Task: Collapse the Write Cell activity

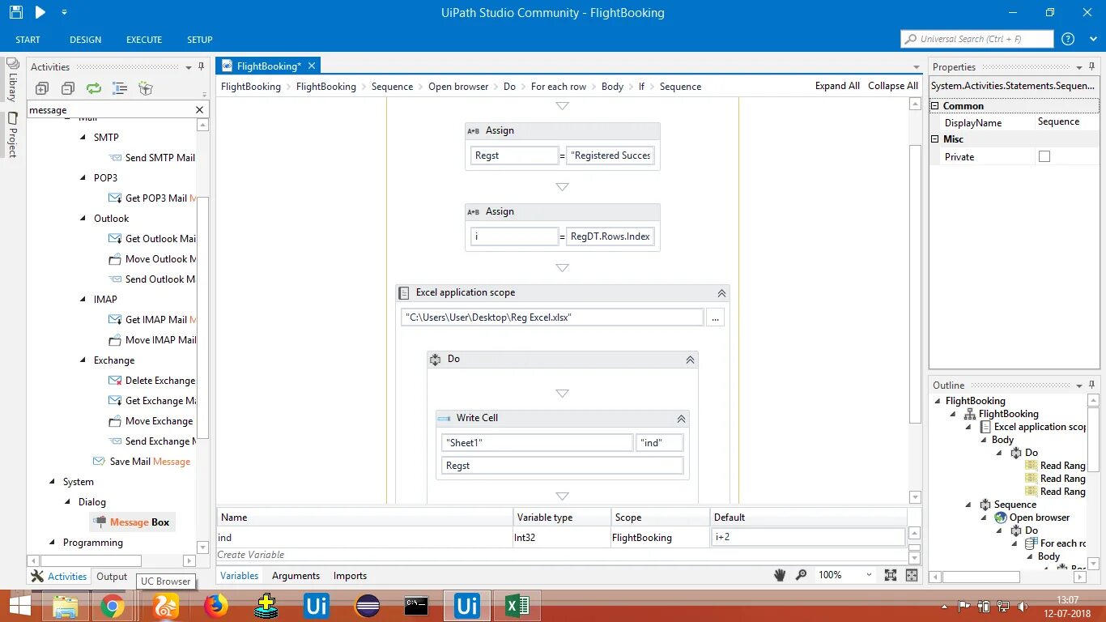Action: click(681, 419)
